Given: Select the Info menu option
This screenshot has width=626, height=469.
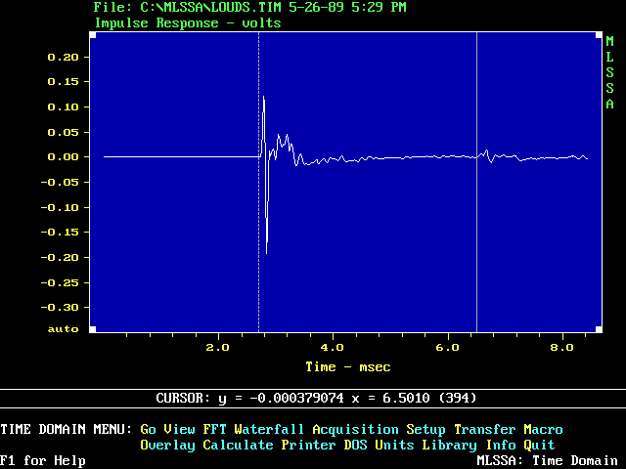Looking at the screenshot, I should coord(501,446).
